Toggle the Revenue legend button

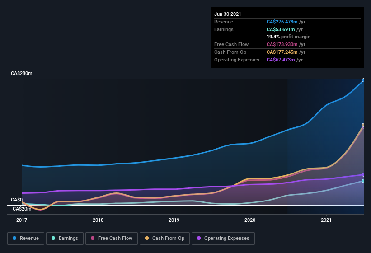[26, 239]
